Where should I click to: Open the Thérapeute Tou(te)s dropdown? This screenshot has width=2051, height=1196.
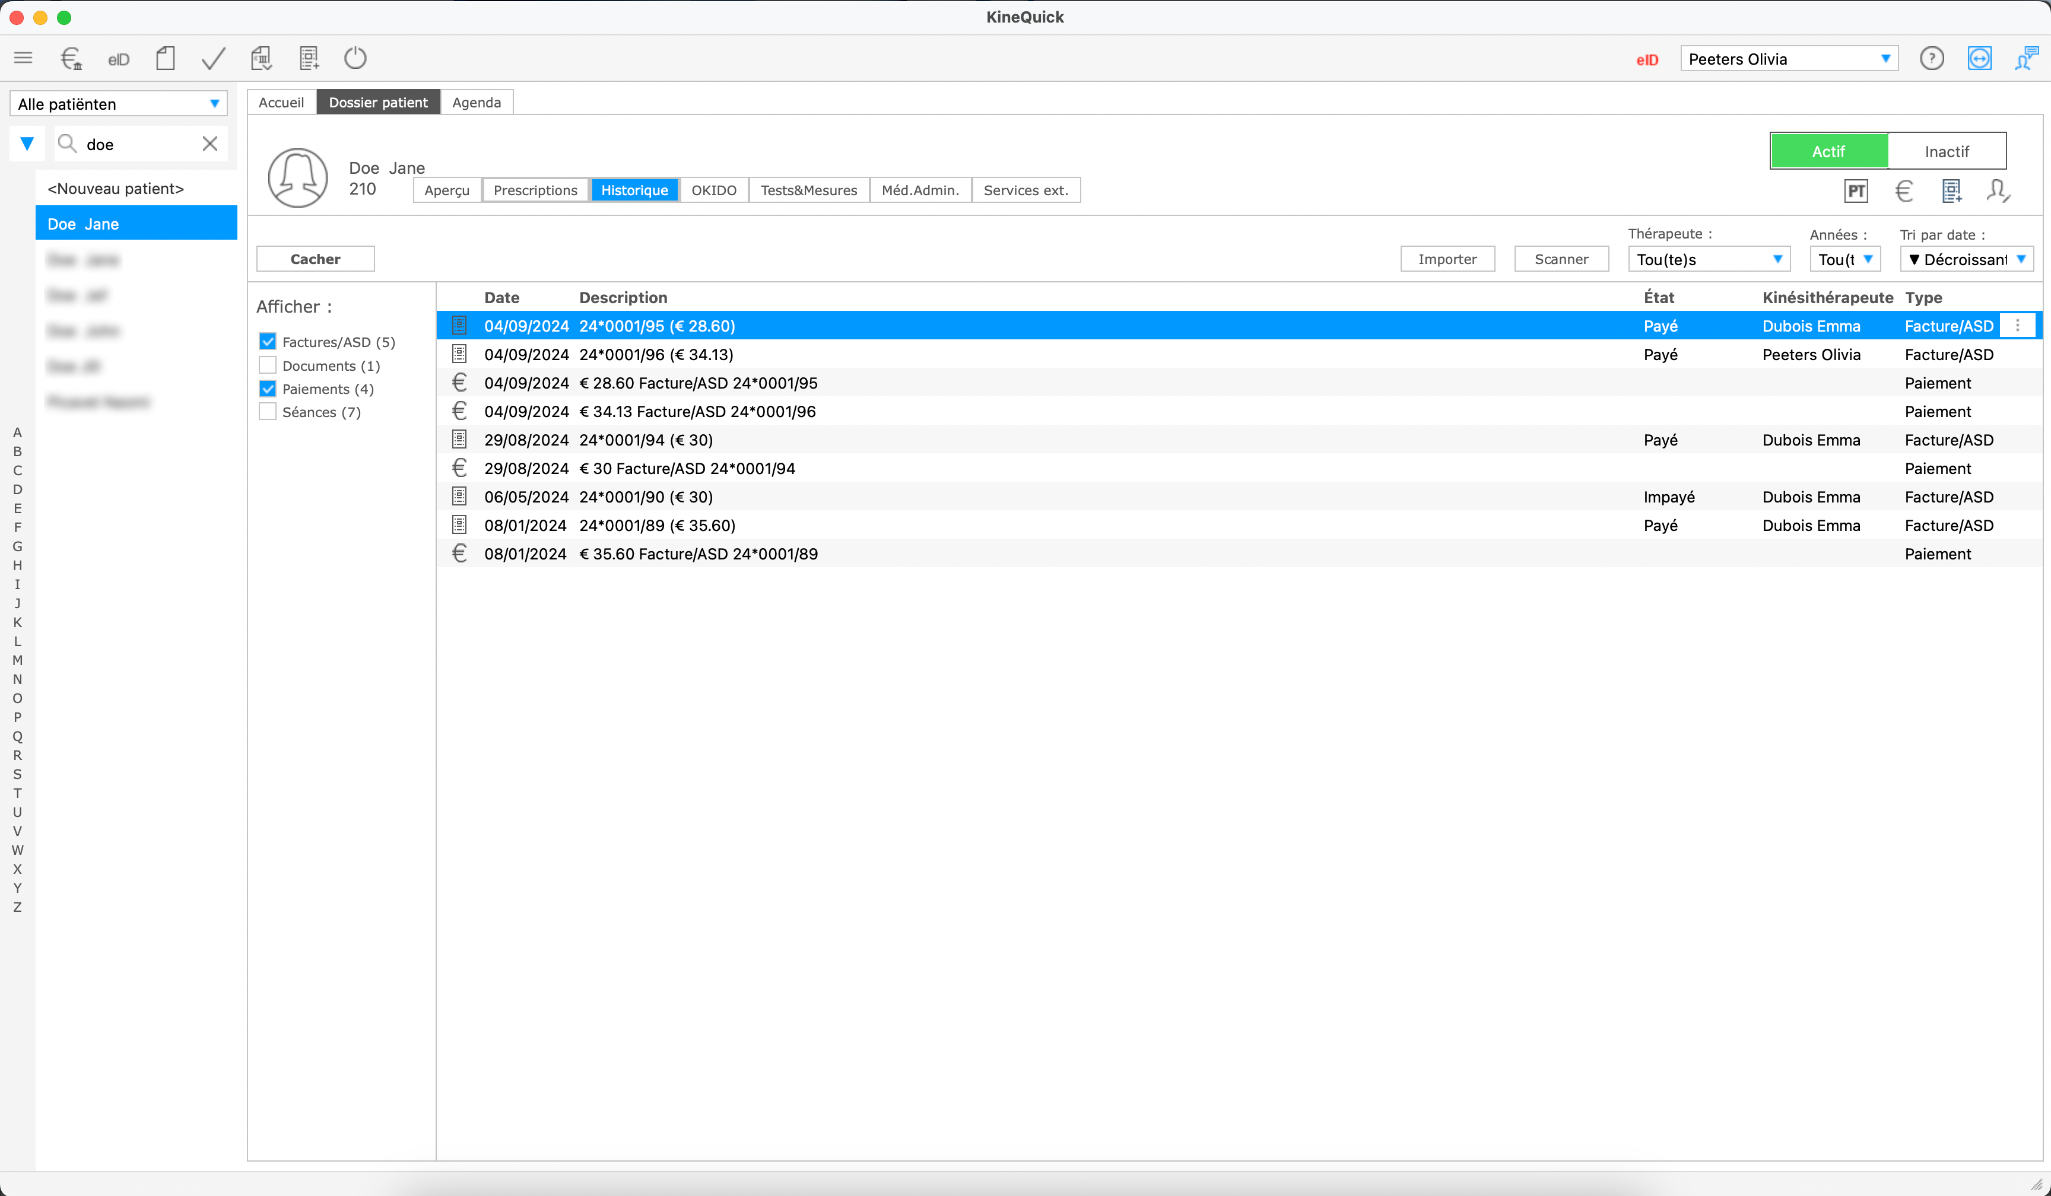pyautogui.click(x=1709, y=259)
